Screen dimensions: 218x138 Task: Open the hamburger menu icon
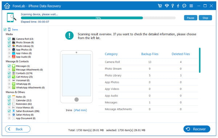[x=191, y=6]
